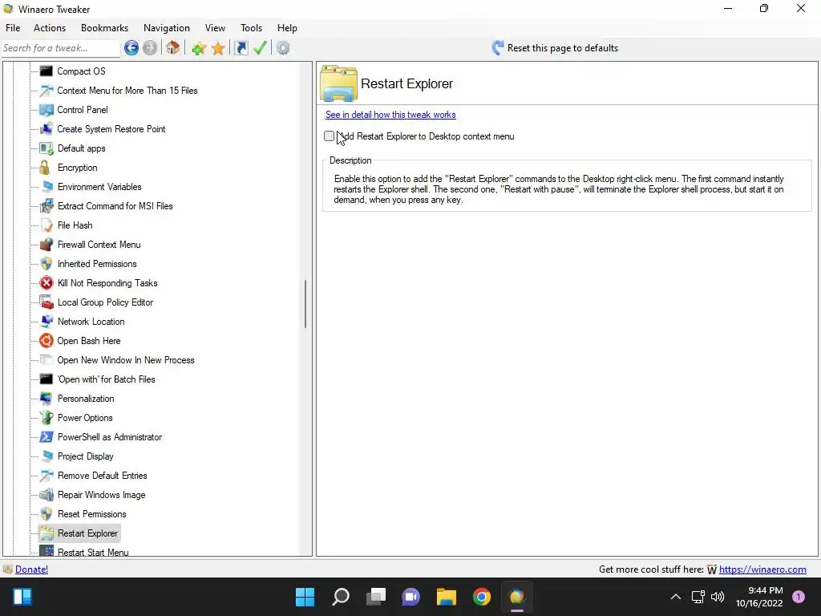Select Remove Default Entries item
The image size is (821, 616).
pyautogui.click(x=102, y=476)
